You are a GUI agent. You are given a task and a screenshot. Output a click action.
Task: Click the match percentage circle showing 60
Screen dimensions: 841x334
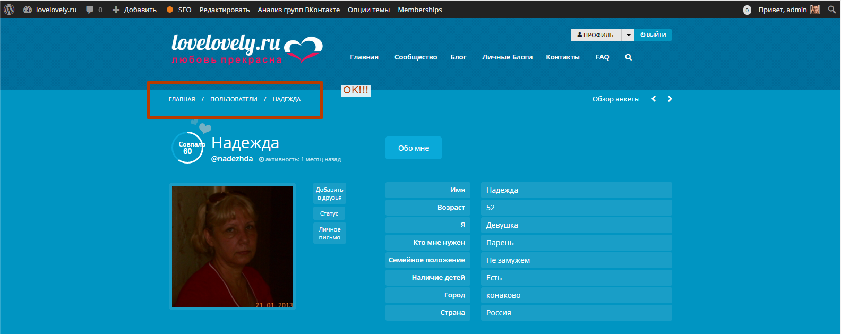click(187, 148)
